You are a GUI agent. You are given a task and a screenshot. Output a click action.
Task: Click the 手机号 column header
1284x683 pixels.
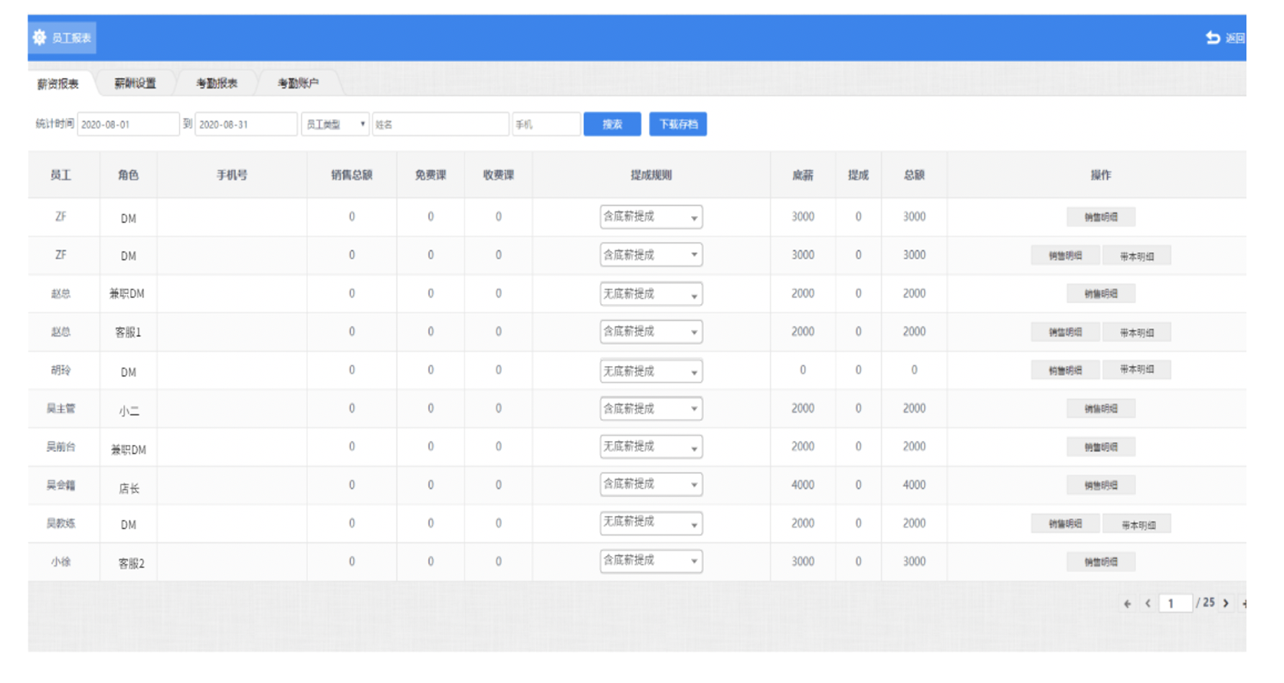click(231, 175)
